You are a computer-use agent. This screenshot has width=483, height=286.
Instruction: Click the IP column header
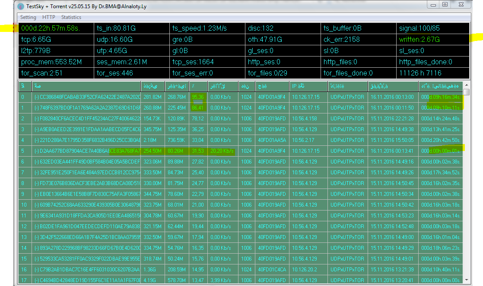[x=308, y=86]
